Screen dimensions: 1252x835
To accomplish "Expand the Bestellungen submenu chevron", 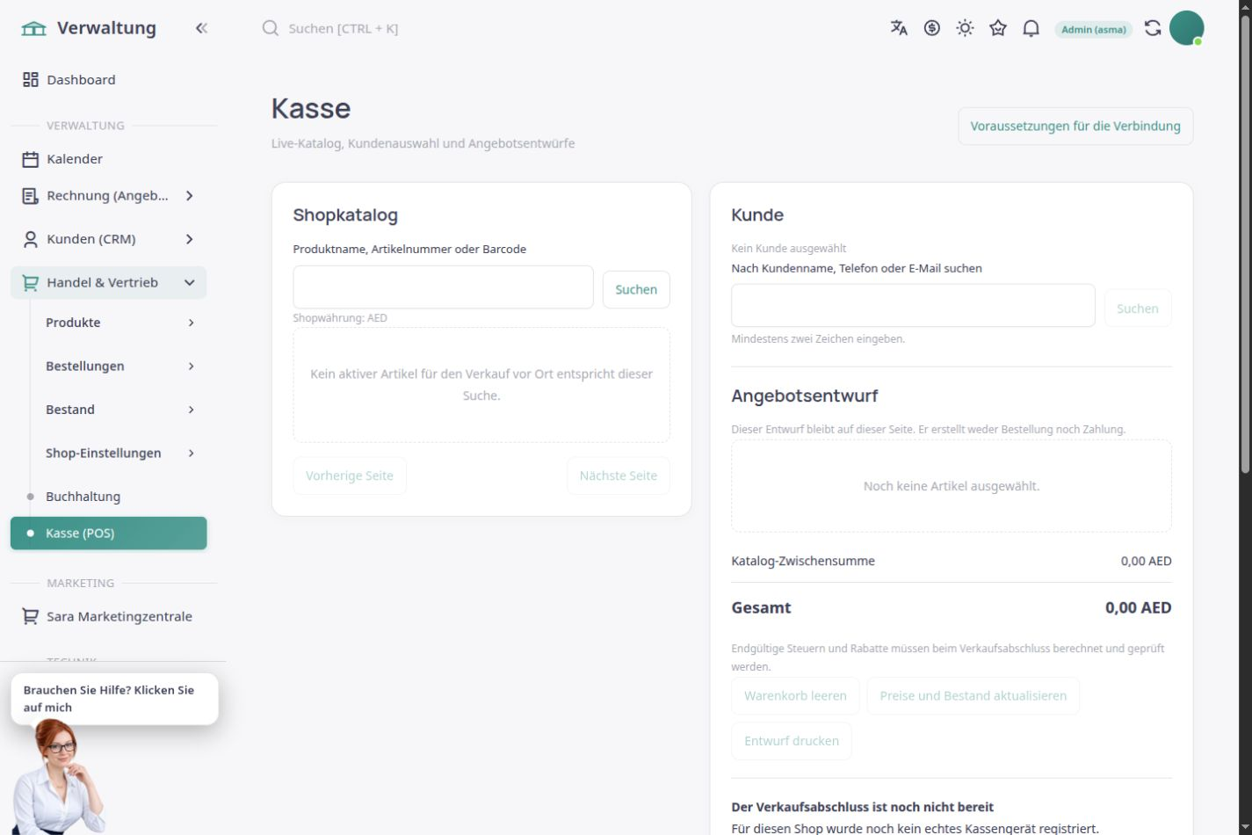I will (191, 367).
